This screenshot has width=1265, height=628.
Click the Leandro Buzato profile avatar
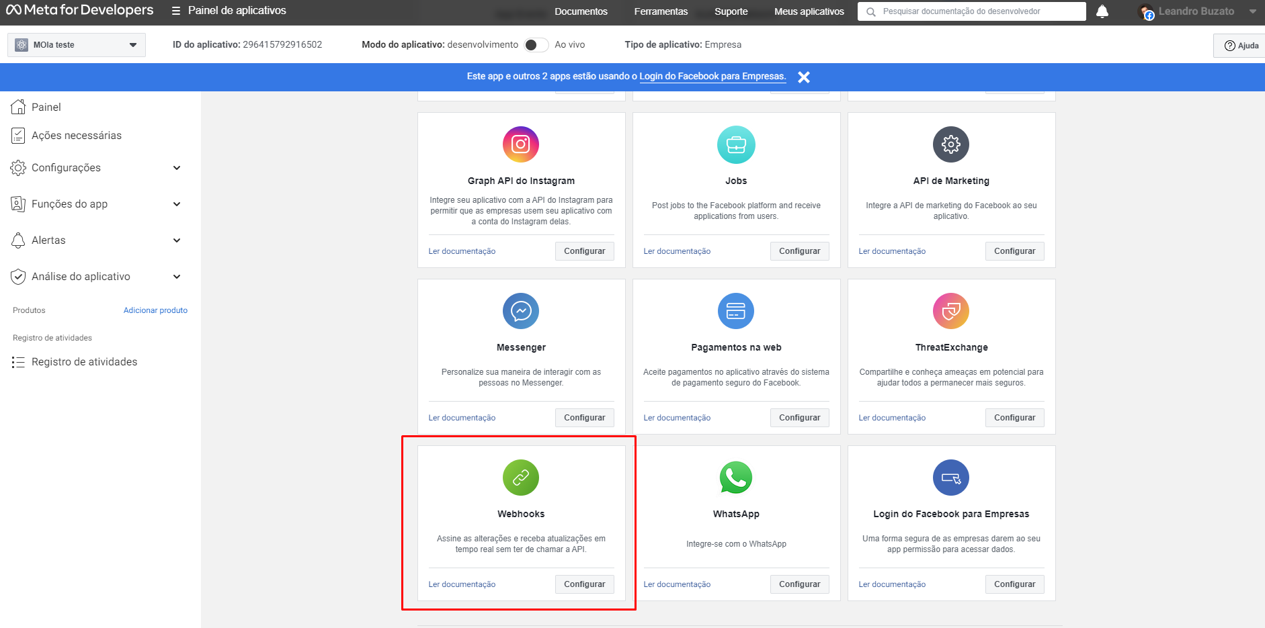coord(1146,11)
